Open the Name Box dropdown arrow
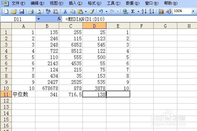Image resolution: width=197 pixels, height=131 pixels. pyautogui.click(x=38, y=19)
